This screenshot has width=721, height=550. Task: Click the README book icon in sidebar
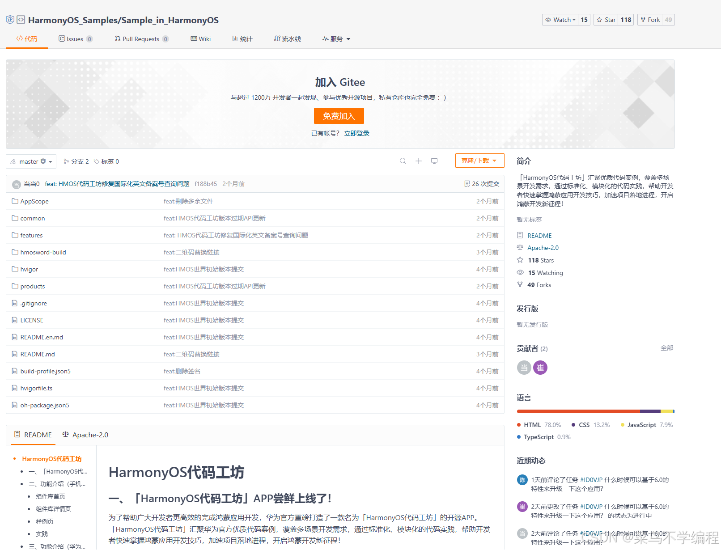[x=520, y=235]
